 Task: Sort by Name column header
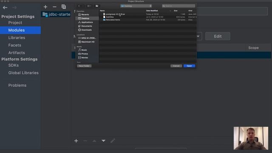tap(102, 11)
